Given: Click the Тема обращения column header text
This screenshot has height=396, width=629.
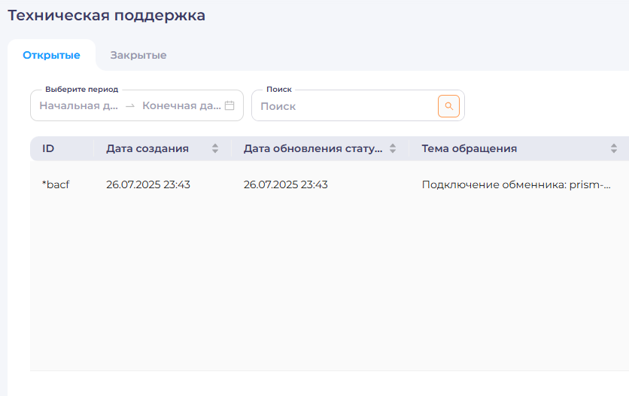Looking at the screenshot, I should click(469, 148).
